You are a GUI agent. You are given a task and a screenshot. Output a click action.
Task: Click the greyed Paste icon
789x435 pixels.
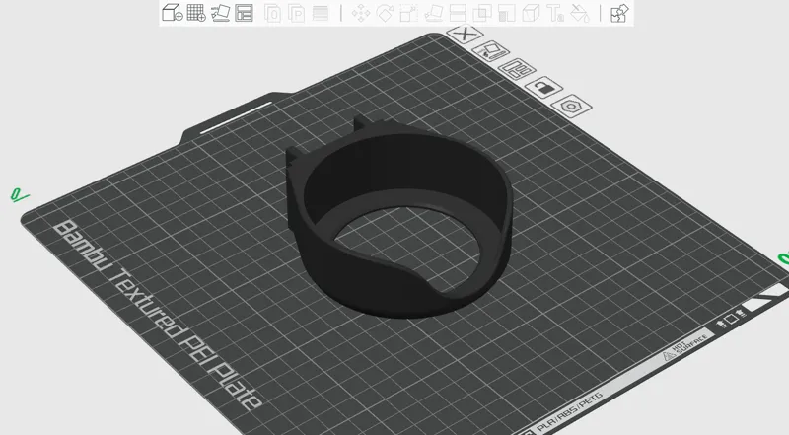(x=297, y=13)
